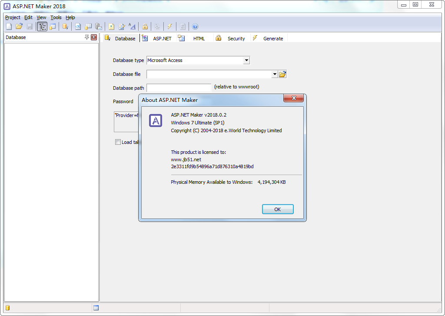Click the license key hash text
Image resolution: width=445 pixels, height=316 pixels.
coord(212,166)
